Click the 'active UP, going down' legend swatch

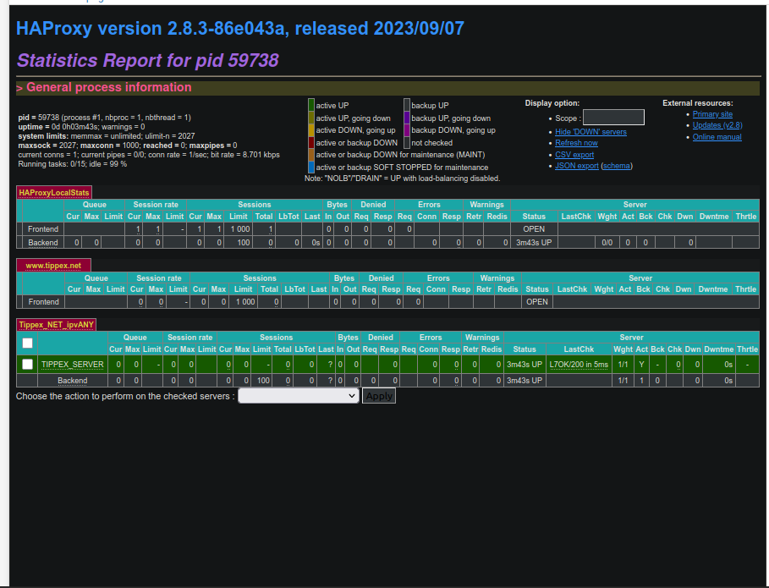(x=311, y=118)
